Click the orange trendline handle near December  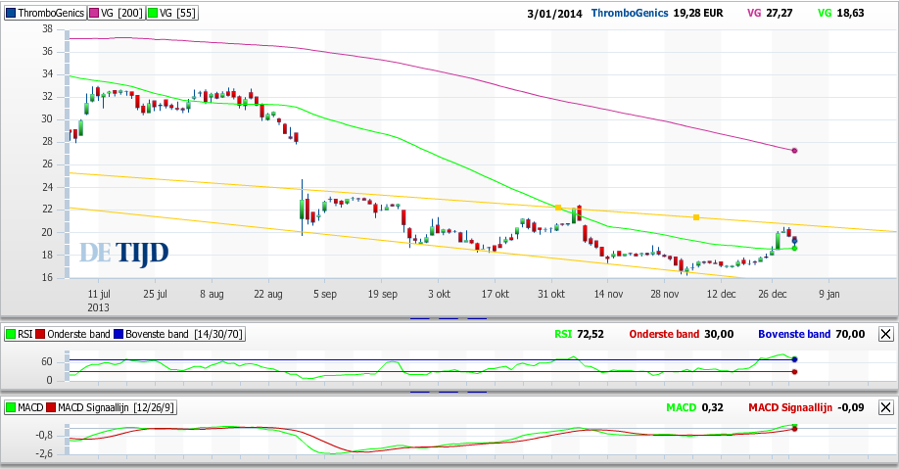coord(696,217)
